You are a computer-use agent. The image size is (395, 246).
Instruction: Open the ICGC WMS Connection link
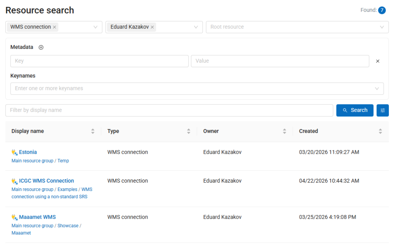tap(47, 181)
